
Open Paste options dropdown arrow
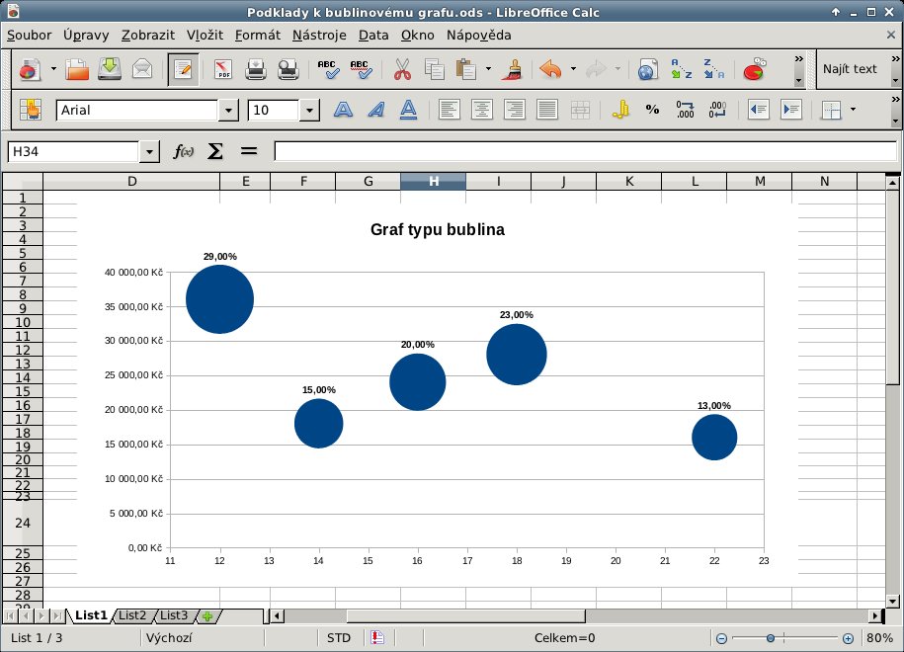[x=488, y=68]
